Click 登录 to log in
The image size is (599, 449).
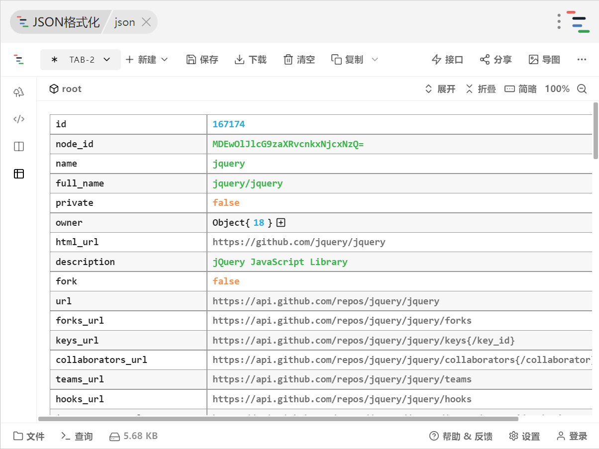pyautogui.click(x=572, y=436)
